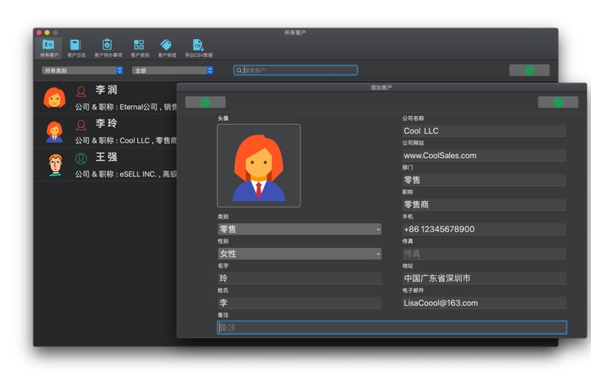Open the 全部 filter dropdown
Image resolution: width=591 pixels, height=369 pixels.
173,71
